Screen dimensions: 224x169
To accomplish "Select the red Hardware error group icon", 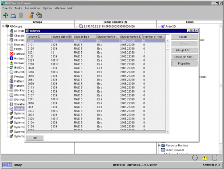I will click(12, 54).
